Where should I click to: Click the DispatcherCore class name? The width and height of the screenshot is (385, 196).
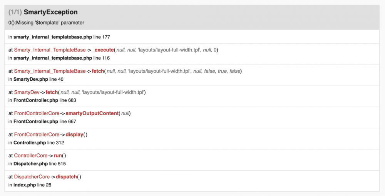[x=32, y=177]
